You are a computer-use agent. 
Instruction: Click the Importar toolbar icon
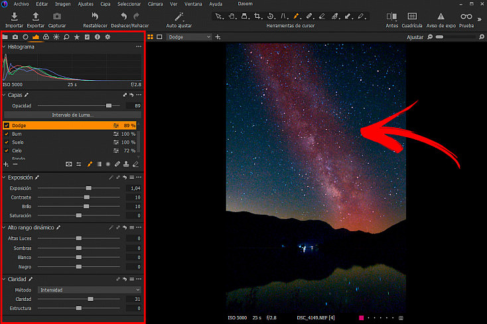[15, 17]
